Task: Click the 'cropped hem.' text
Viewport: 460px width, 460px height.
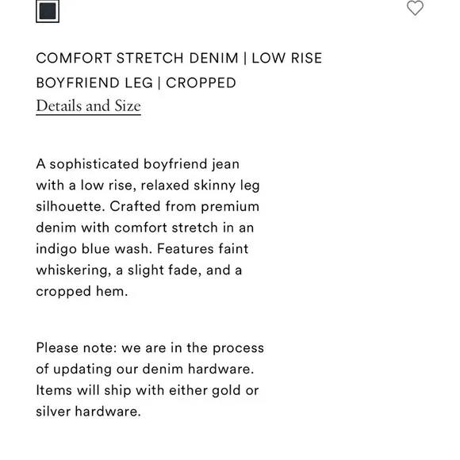Action: (82, 292)
